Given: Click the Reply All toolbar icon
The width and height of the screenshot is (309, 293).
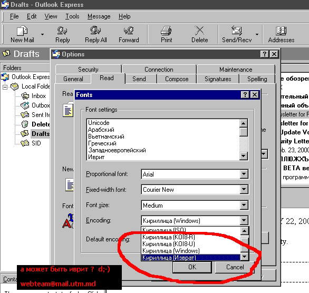Looking at the screenshot, I should tap(95, 31).
